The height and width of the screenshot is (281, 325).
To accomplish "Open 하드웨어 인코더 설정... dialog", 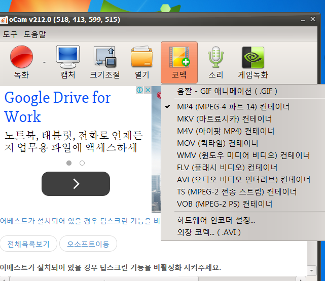I will tap(243, 220).
